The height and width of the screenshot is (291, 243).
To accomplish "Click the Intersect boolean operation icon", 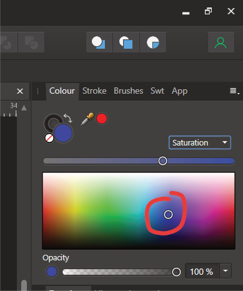I will click(153, 42).
